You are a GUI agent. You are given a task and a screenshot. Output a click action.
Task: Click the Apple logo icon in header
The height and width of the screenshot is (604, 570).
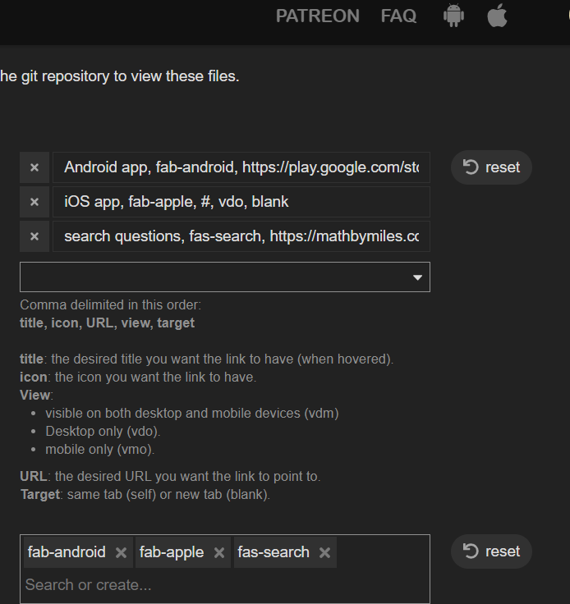point(497,16)
